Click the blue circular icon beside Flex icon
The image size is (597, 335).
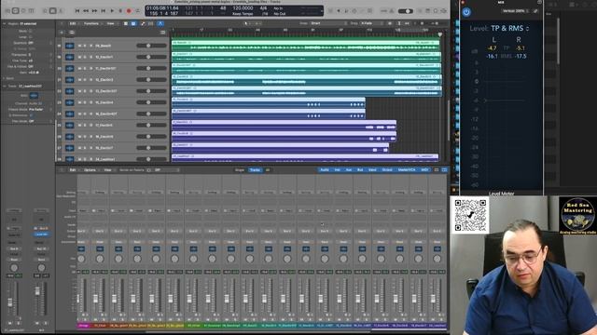pyautogui.click(x=160, y=23)
